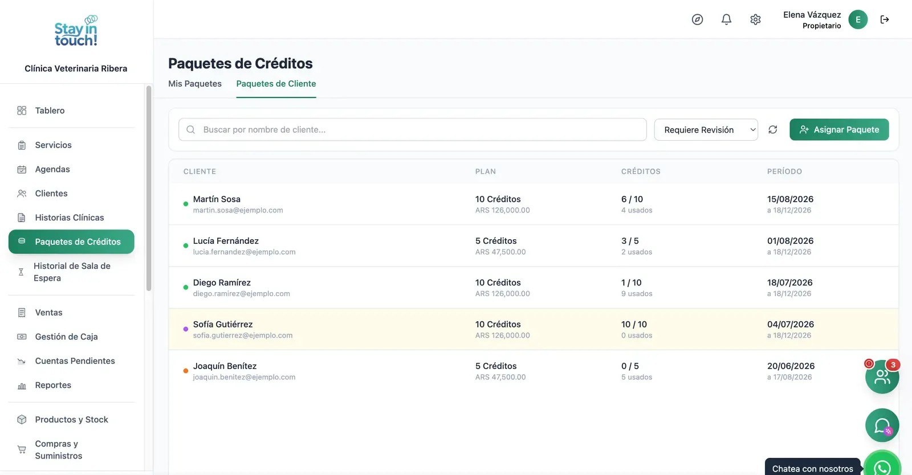Click the Stay in touch logo

[76, 31]
